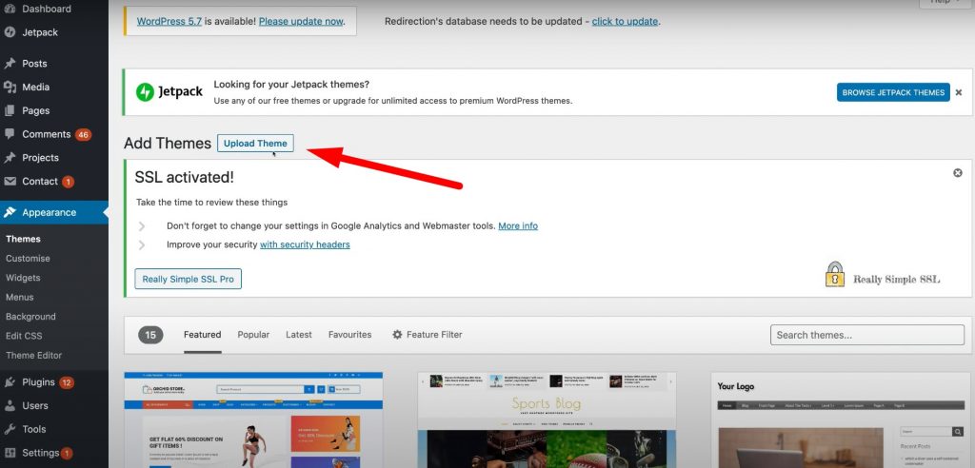Open the Menus submenu item

click(x=20, y=297)
